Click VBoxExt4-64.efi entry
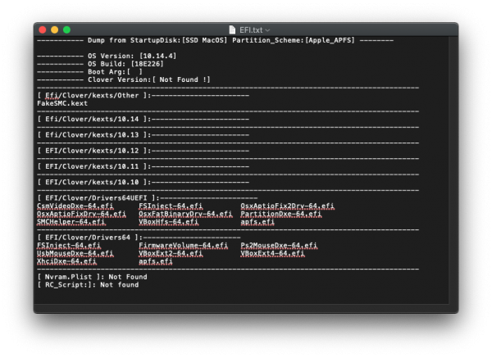Screen dimensions: 492x358 pyautogui.click(x=272, y=253)
